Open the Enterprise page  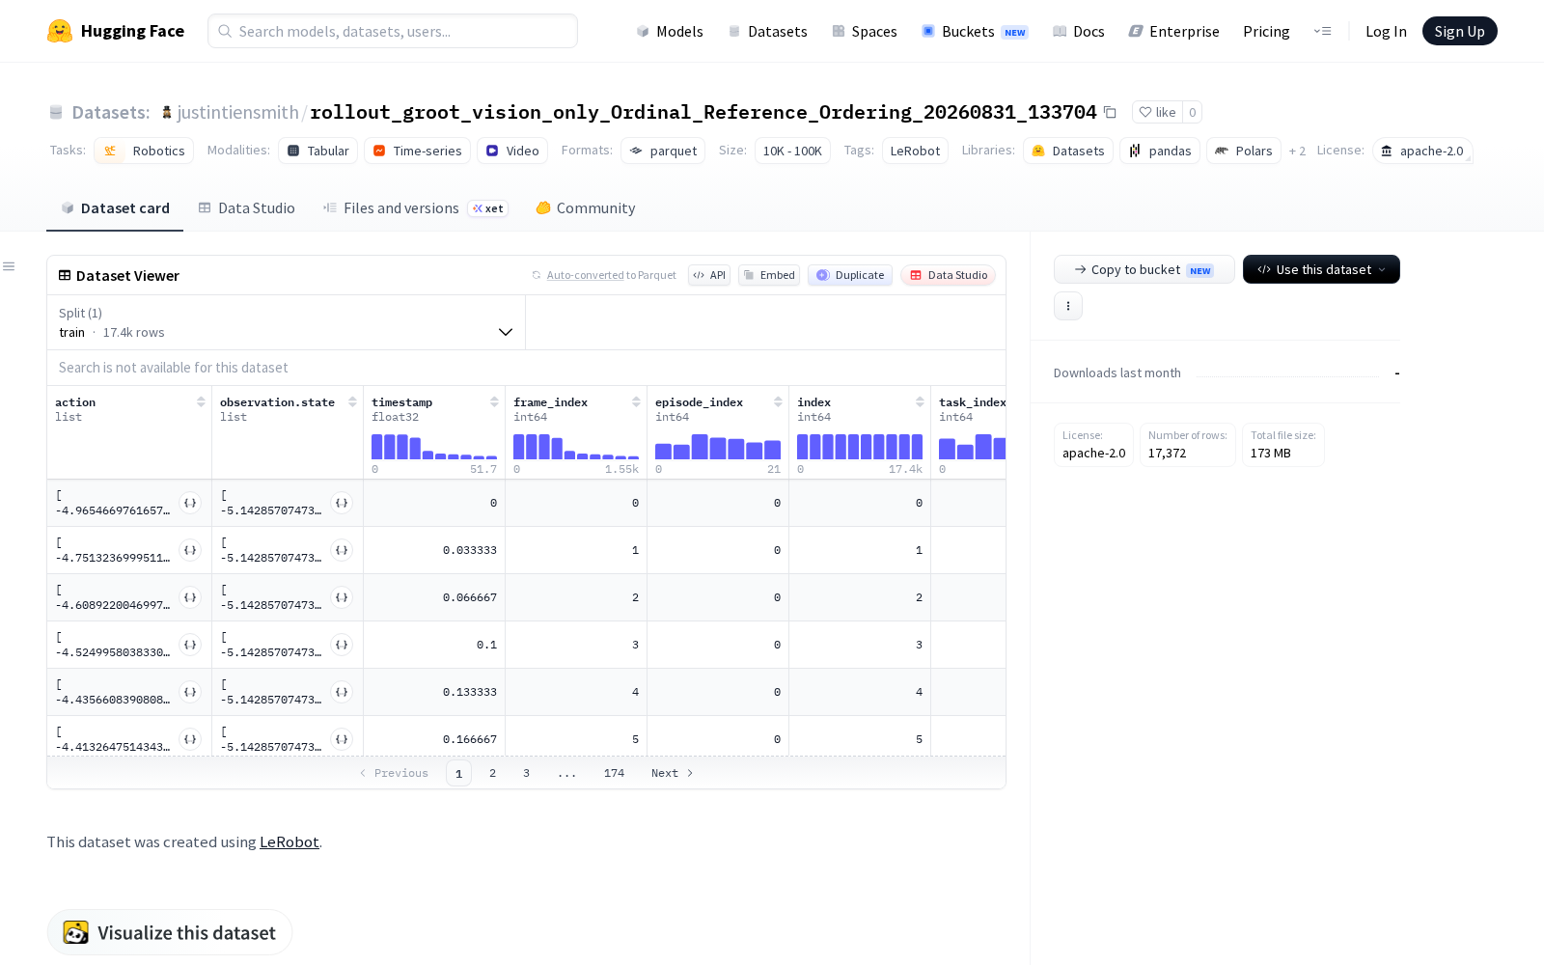click(1173, 31)
